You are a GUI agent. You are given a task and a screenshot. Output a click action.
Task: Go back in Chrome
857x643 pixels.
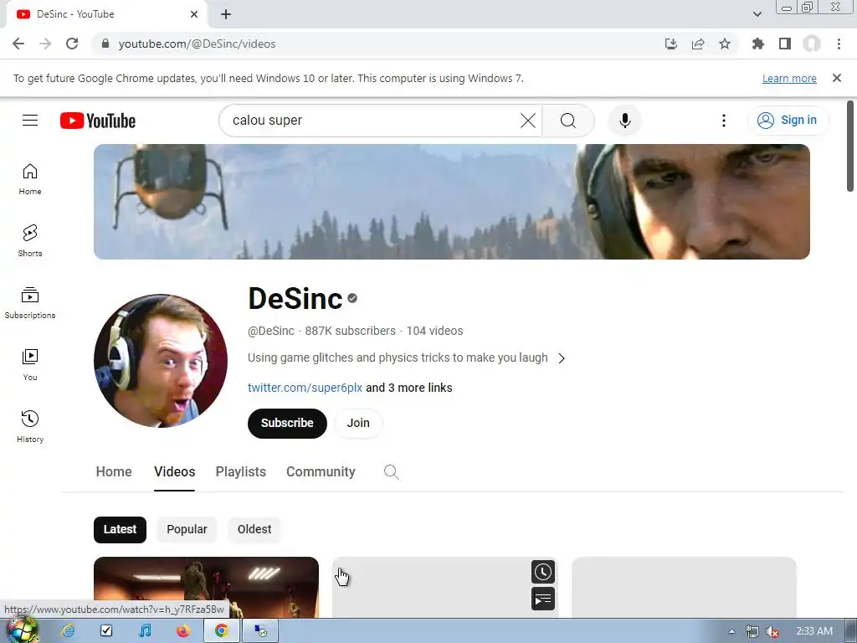coord(18,44)
